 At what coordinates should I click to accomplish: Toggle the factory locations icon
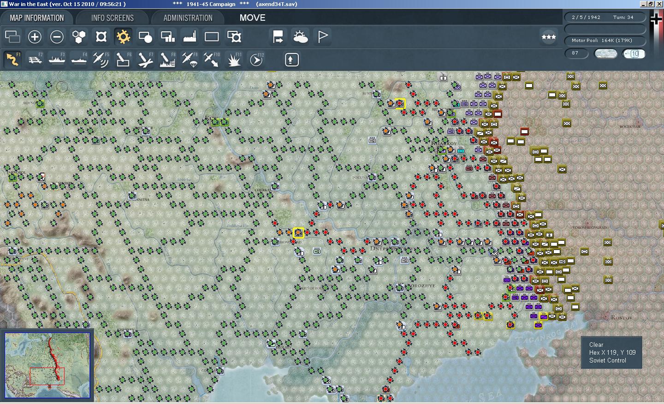pos(190,37)
